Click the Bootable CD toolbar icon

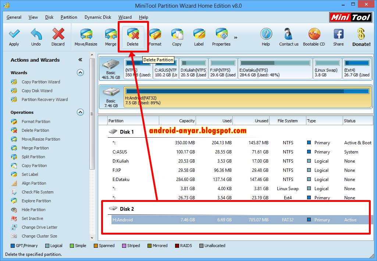point(314,34)
